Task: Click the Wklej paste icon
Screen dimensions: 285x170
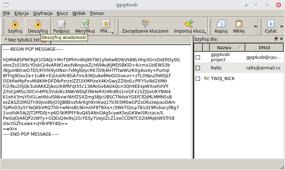Action: click(x=239, y=24)
